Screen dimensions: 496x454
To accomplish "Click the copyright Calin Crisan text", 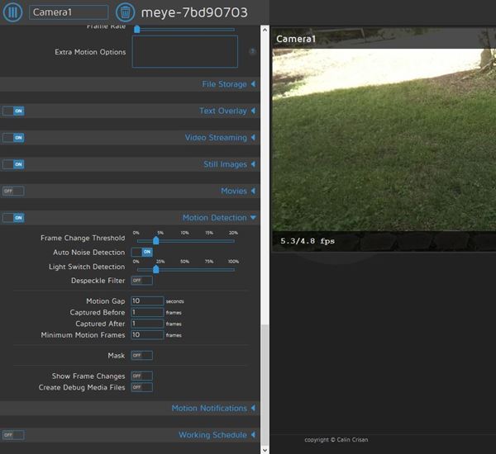I will (x=336, y=439).
